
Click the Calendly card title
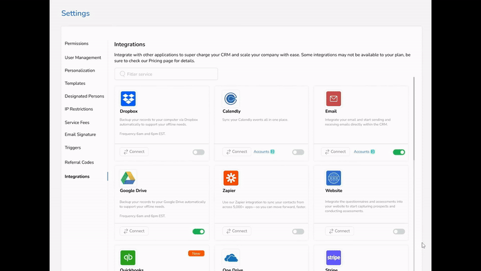tap(231, 111)
